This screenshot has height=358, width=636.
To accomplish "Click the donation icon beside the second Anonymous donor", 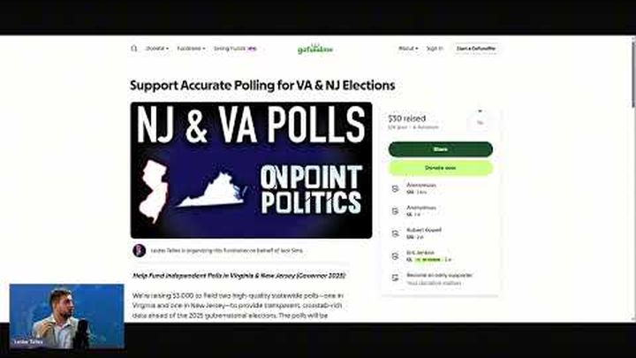I will [x=395, y=211].
